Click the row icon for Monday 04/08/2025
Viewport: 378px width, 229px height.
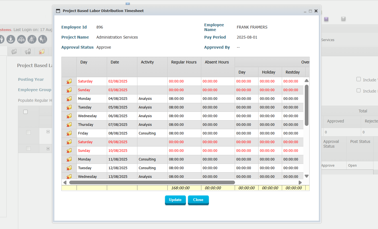(69, 99)
